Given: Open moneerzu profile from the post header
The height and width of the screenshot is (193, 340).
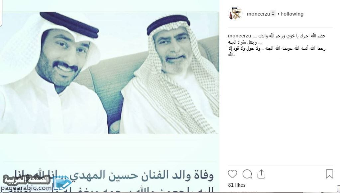Looking at the screenshot, I should (259, 14).
